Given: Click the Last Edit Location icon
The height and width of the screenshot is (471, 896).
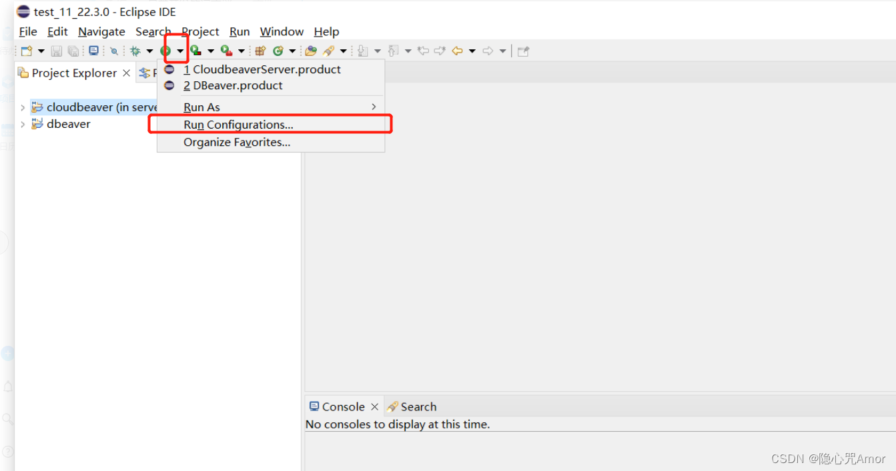Looking at the screenshot, I should (x=422, y=51).
